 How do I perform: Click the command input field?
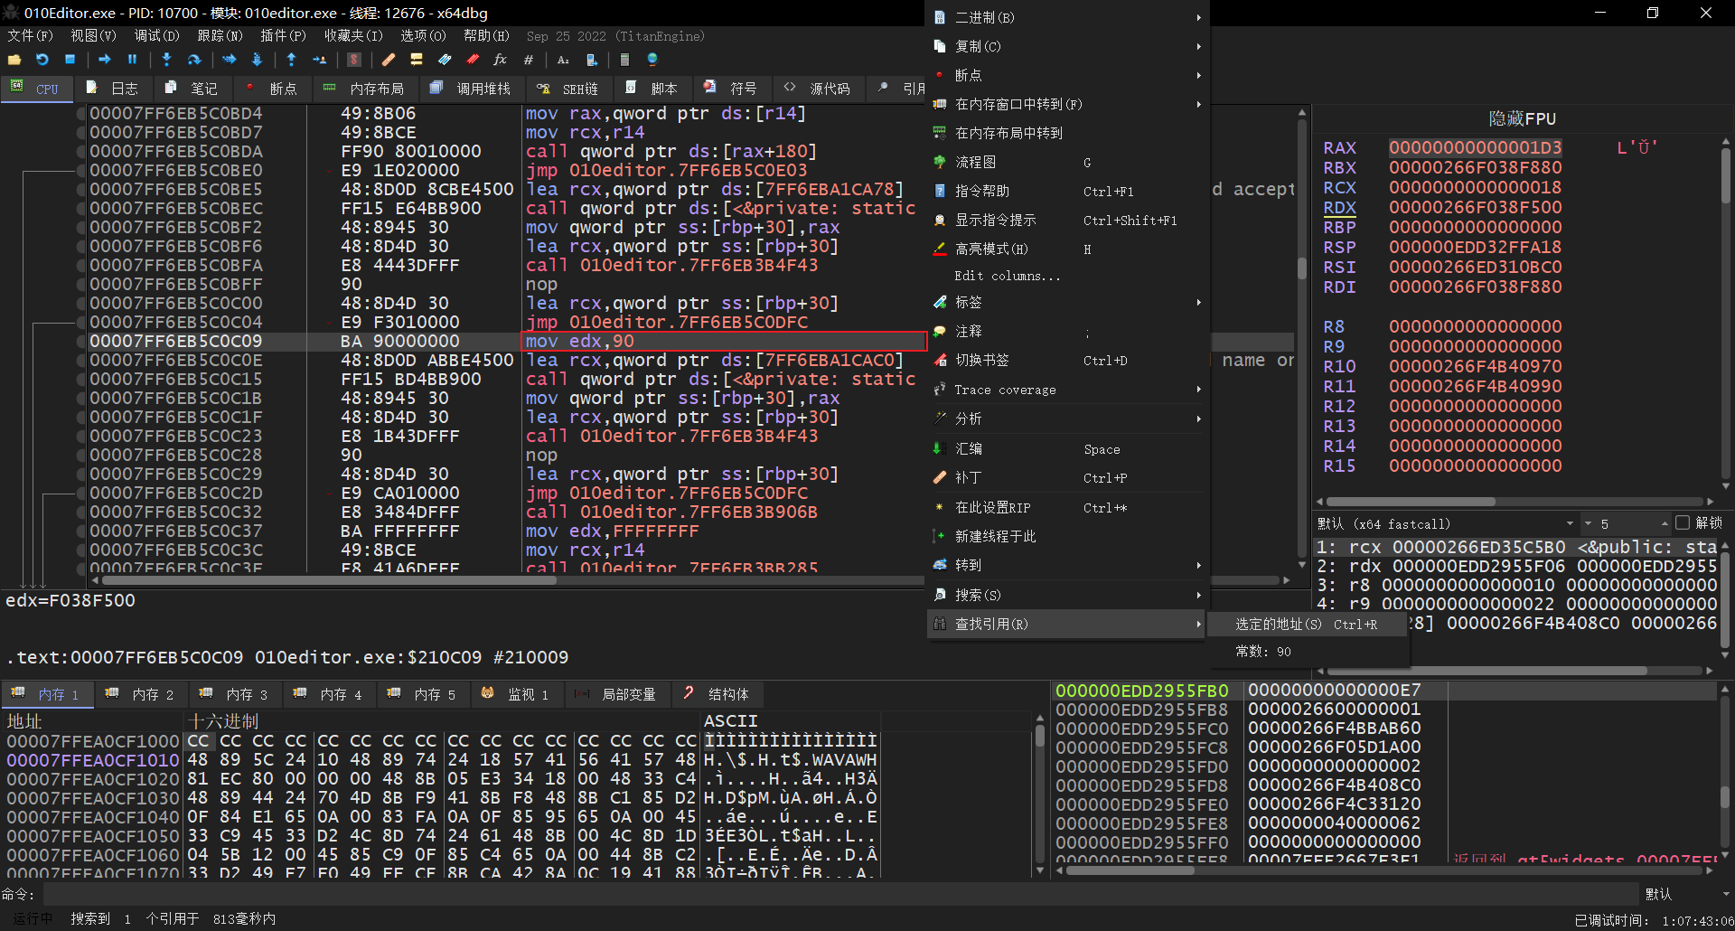[840, 894]
